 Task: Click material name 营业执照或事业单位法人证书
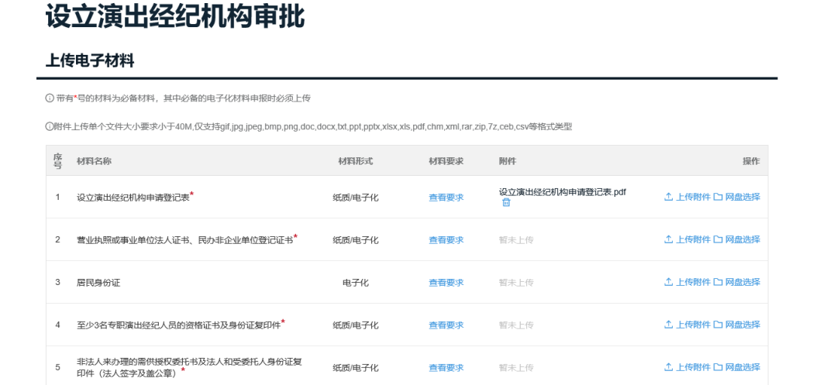[x=185, y=240]
